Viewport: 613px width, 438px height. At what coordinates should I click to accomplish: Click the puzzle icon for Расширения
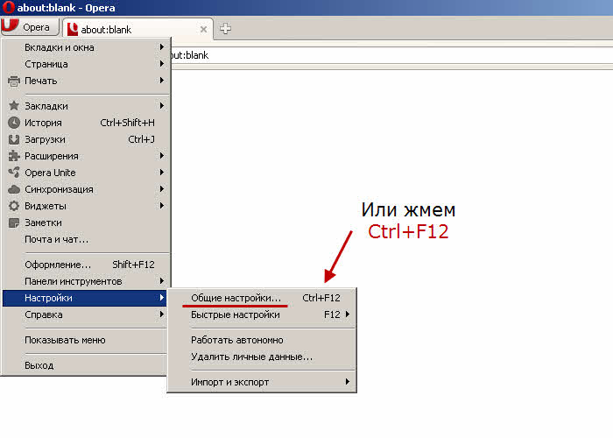coord(13,156)
